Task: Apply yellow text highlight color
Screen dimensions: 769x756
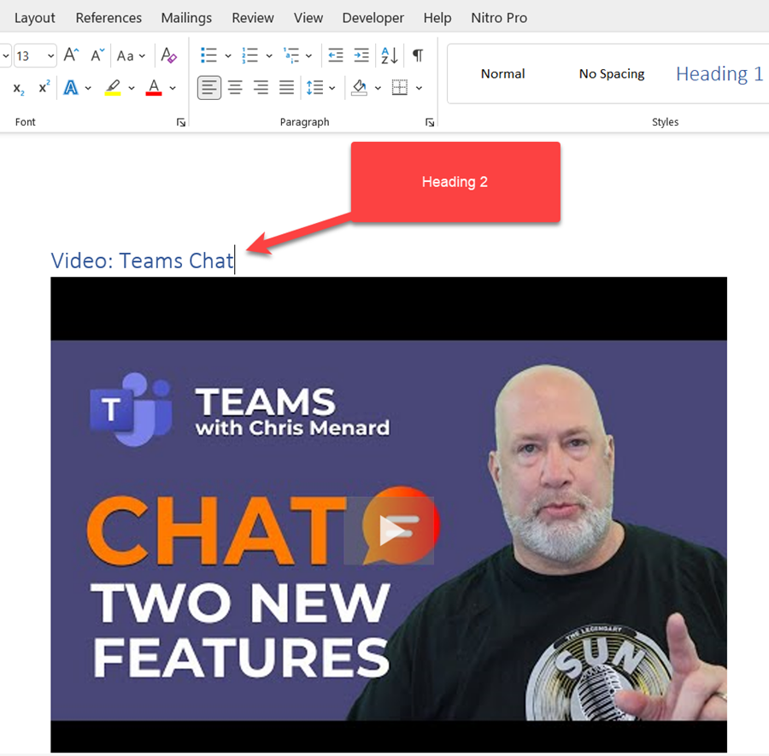Action: tap(113, 87)
